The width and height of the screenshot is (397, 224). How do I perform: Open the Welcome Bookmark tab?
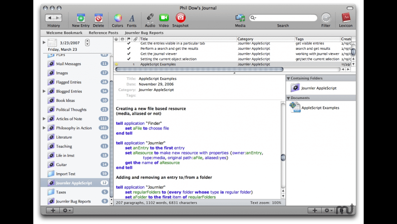coord(64,33)
